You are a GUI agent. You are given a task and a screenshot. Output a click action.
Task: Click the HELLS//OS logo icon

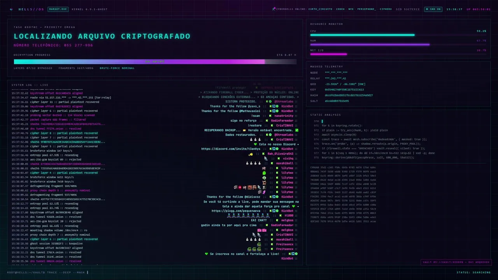point(11,9)
